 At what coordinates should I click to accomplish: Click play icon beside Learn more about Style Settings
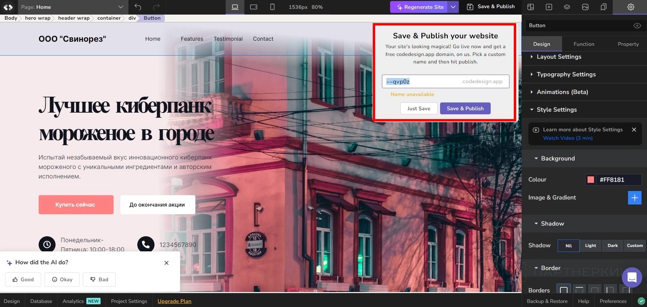pyautogui.click(x=536, y=130)
